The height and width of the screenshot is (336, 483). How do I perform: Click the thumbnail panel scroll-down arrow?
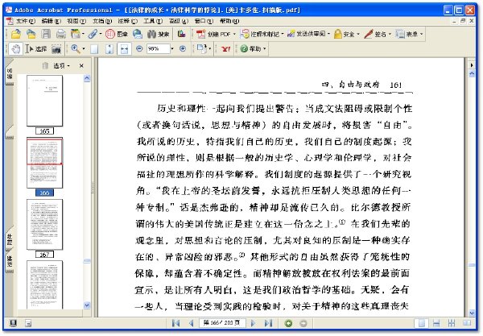pyautogui.click(x=87, y=305)
